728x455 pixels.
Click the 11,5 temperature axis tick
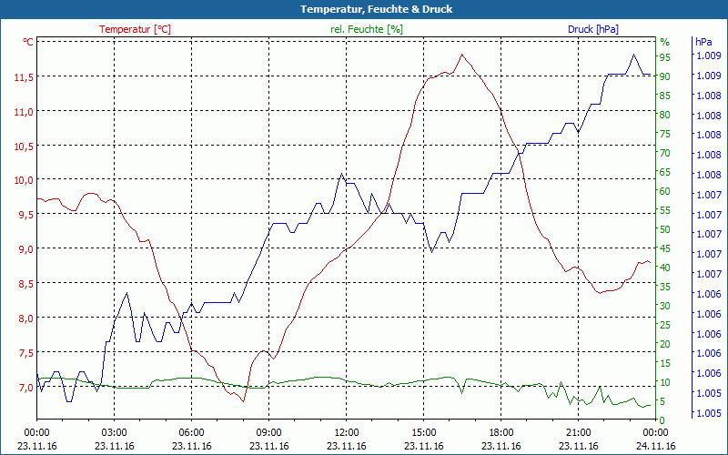click(x=24, y=77)
